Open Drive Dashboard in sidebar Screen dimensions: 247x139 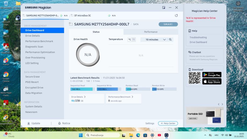pos(42,30)
